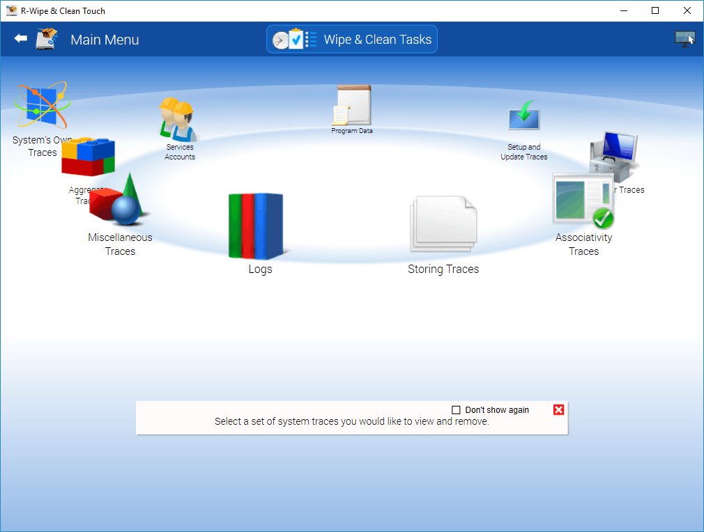This screenshot has width=704, height=532.
Task: Maximize the R-Wipe & Clean Touch window
Action: coord(655,10)
